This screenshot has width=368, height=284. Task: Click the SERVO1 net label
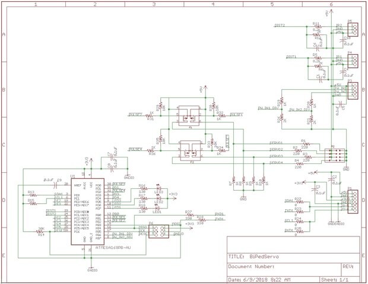pyautogui.click(x=276, y=143)
